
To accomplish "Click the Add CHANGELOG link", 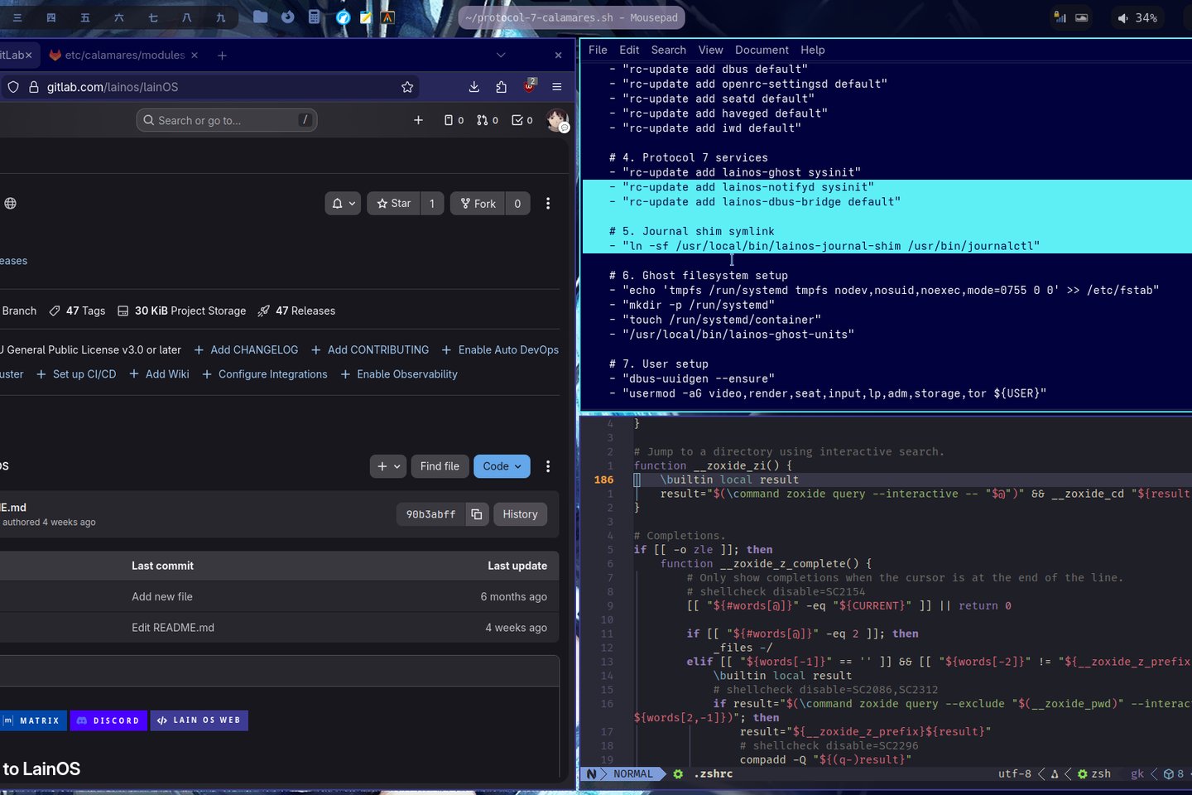I will point(246,350).
